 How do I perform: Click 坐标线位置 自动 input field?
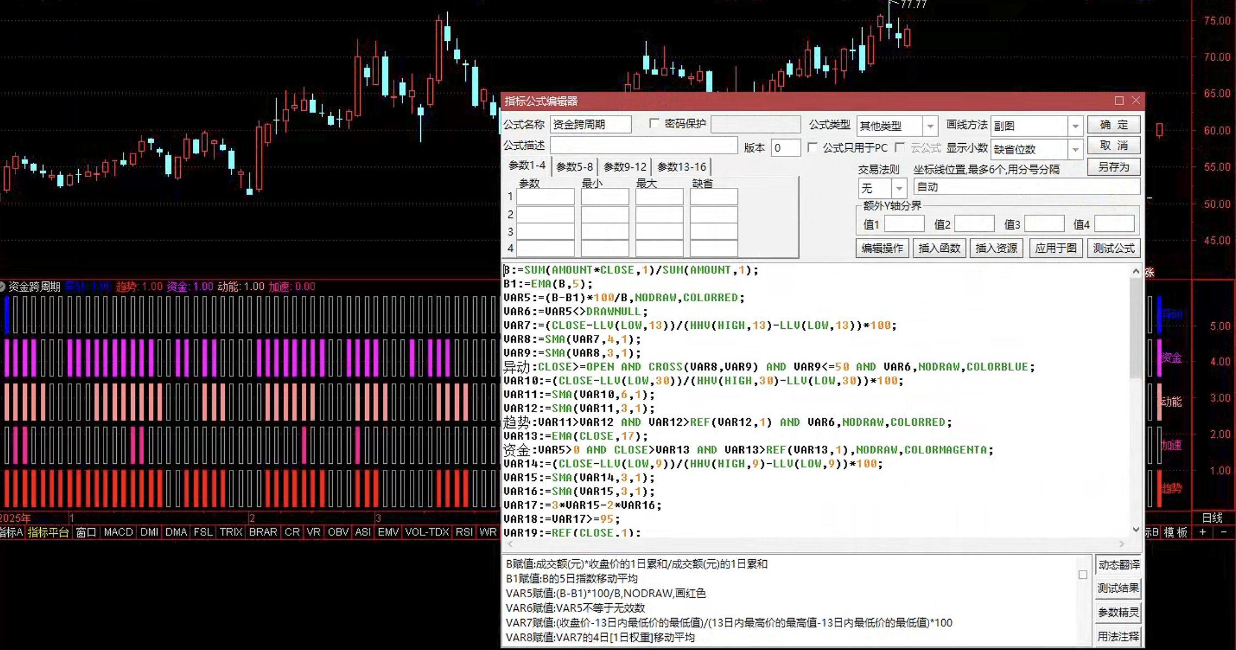point(1026,187)
